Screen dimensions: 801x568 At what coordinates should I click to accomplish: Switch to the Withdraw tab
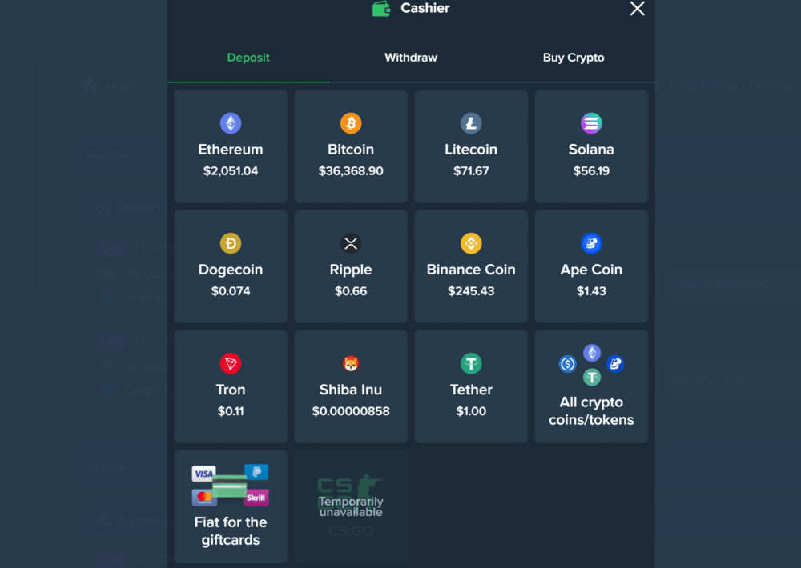pyautogui.click(x=411, y=58)
